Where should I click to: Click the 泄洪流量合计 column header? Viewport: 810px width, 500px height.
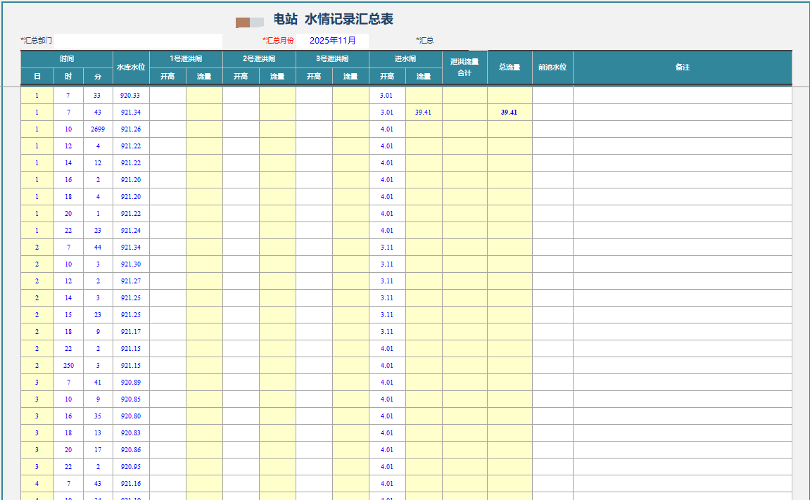coord(464,68)
